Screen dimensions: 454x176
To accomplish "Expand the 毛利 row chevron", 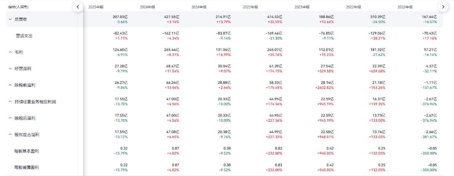I will tap(11, 52).
